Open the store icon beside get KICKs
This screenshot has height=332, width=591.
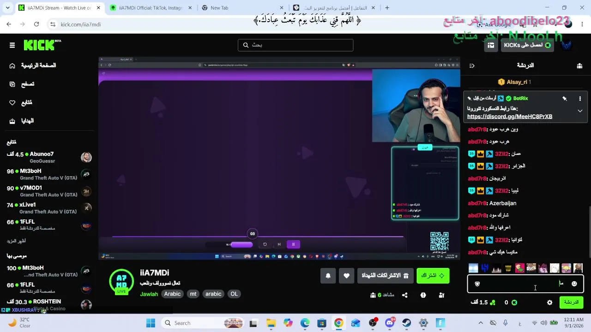491,45
